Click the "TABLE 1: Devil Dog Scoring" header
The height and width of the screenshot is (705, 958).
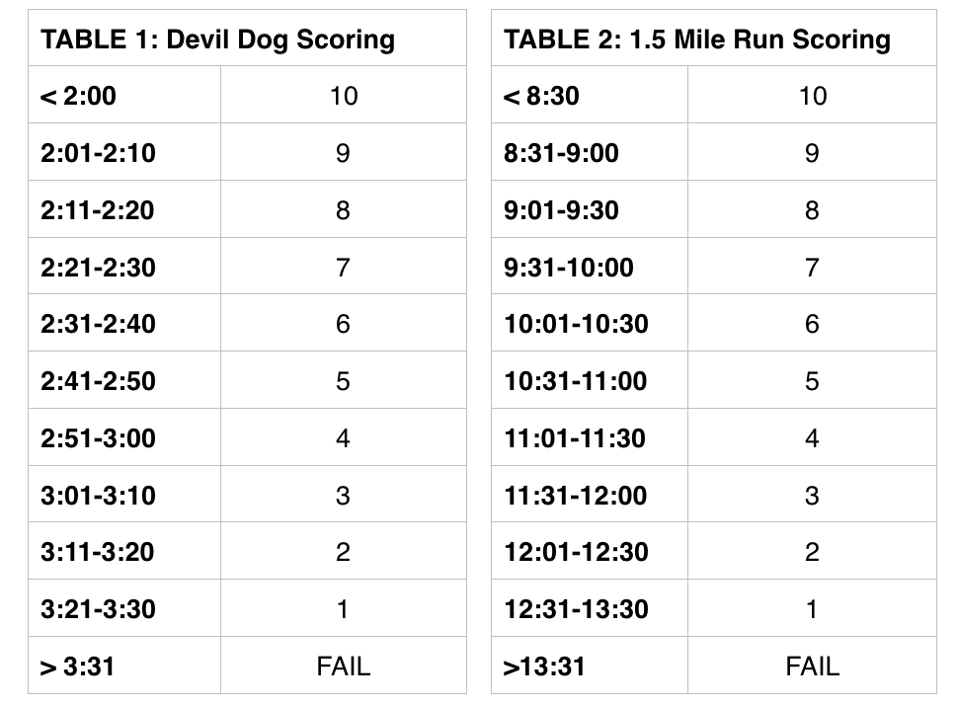click(x=216, y=39)
